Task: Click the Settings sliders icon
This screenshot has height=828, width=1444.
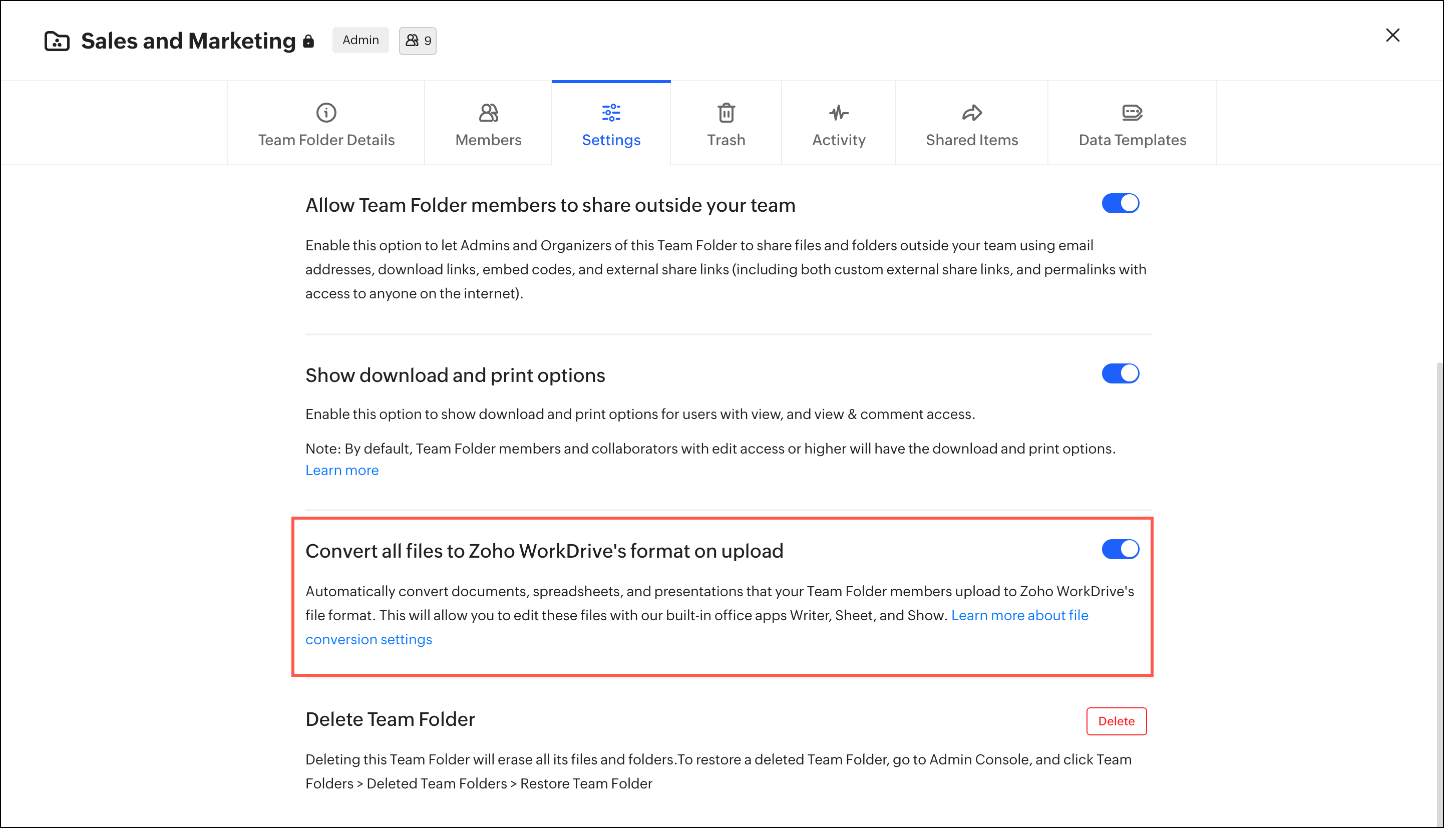Action: pyautogui.click(x=611, y=113)
